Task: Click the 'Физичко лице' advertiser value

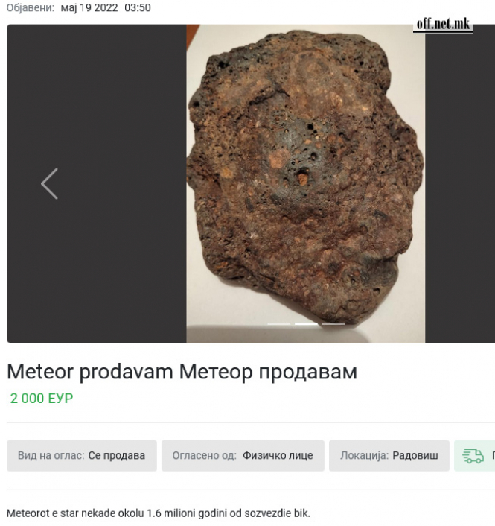Action: pyautogui.click(x=278, y=455)
